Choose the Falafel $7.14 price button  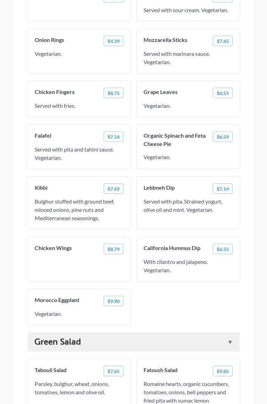point(113,137)
